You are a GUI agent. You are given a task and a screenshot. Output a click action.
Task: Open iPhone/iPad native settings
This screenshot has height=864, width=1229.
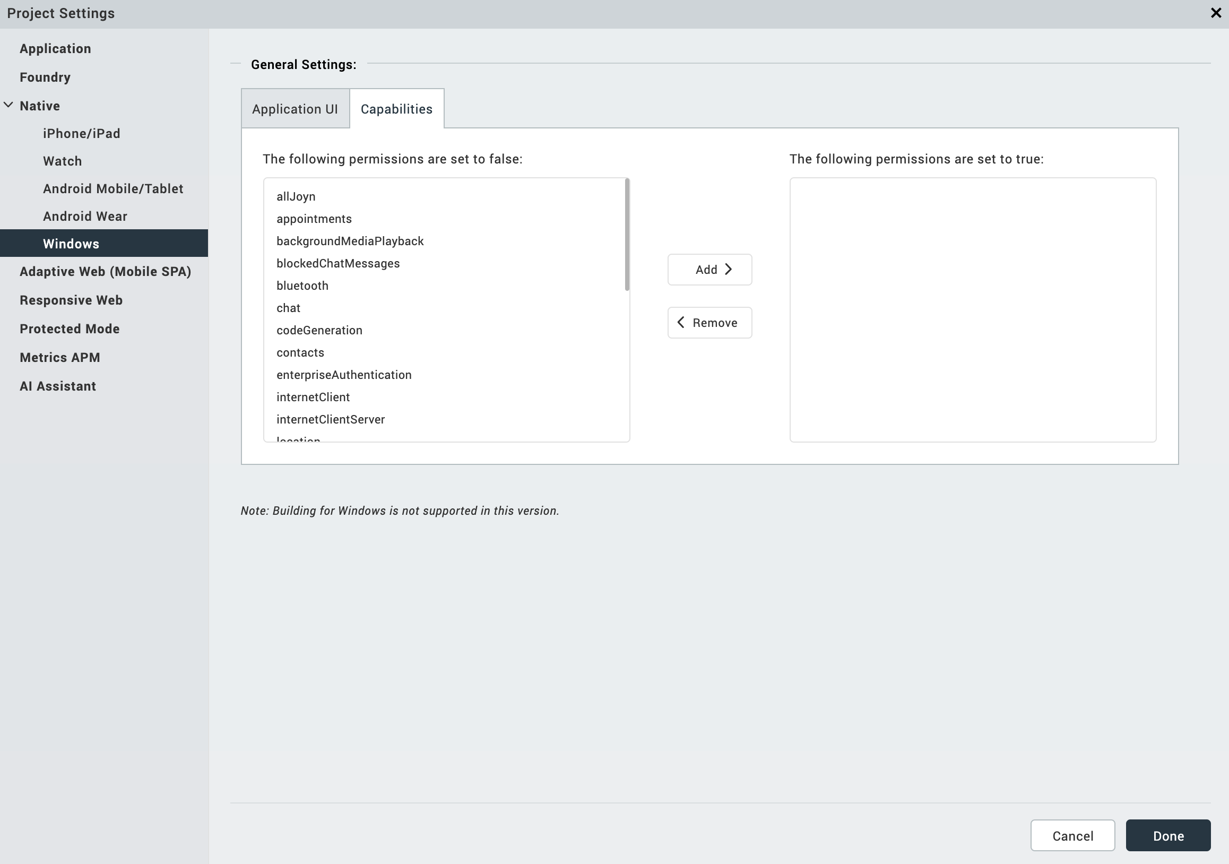pyautogui.click(x=81, y=133)
